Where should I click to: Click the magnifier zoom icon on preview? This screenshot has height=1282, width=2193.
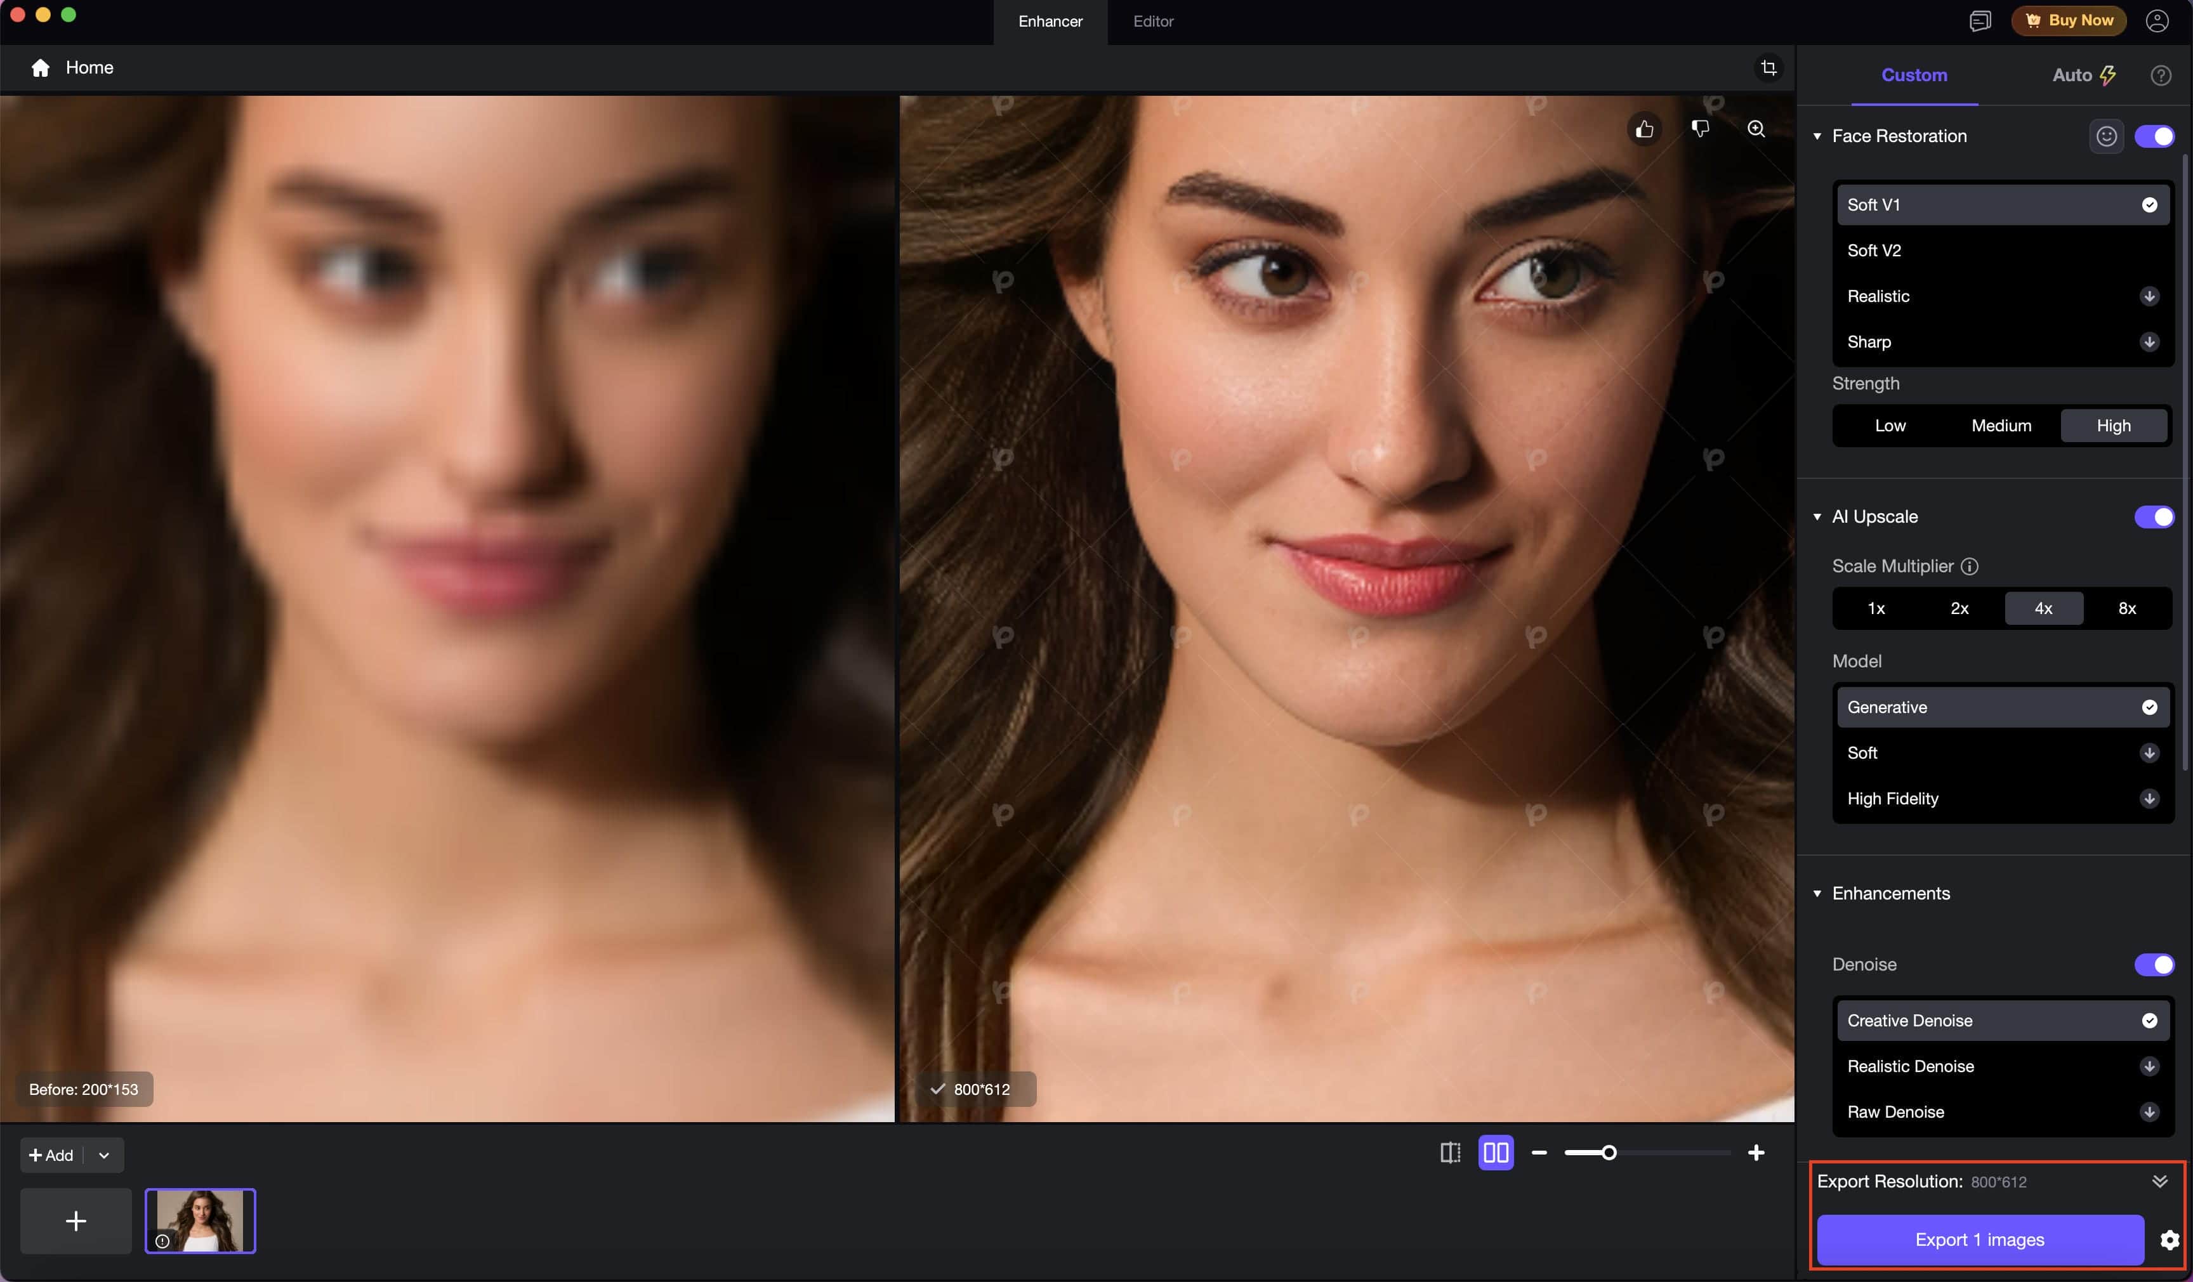point(1756,129)
